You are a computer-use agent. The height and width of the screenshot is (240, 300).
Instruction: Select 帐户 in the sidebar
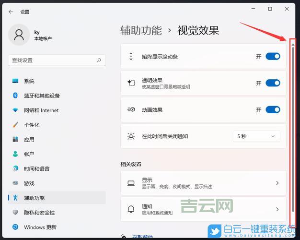pyautogui.click(x=57, y=154)
